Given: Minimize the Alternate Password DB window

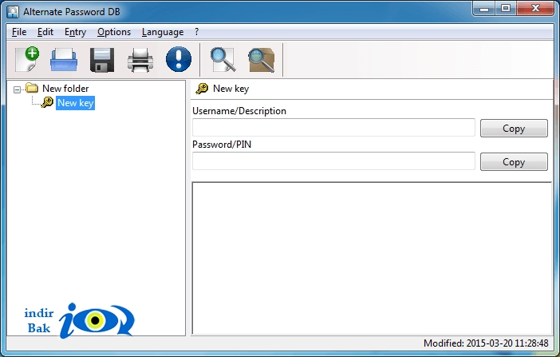Looking at the screenshot, I should point(484,9).
